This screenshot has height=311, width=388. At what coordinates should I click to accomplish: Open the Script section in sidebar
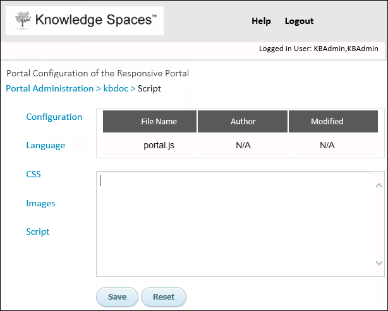tap(38, 232)
